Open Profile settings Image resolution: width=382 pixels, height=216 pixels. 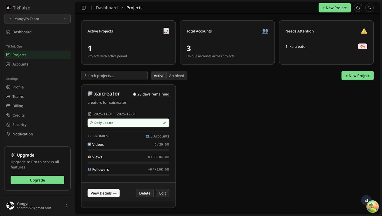[37, 87]
